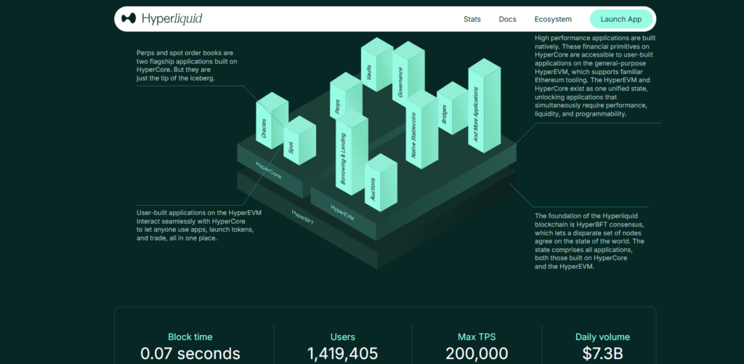
Task: Click the HyperCore layer label
Action: click(x=268, y=171)
